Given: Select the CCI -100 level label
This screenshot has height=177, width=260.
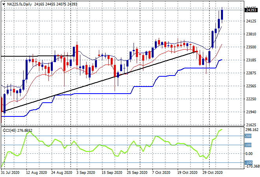Looking at the screenshot, I should [x=249, y=162].
